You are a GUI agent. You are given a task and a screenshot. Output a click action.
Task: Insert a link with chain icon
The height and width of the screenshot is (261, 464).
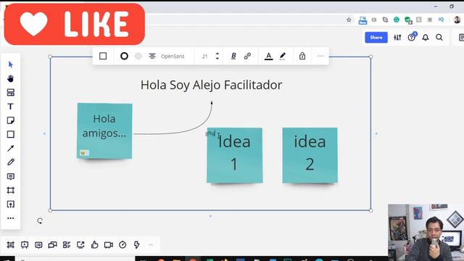pos(247,56)
